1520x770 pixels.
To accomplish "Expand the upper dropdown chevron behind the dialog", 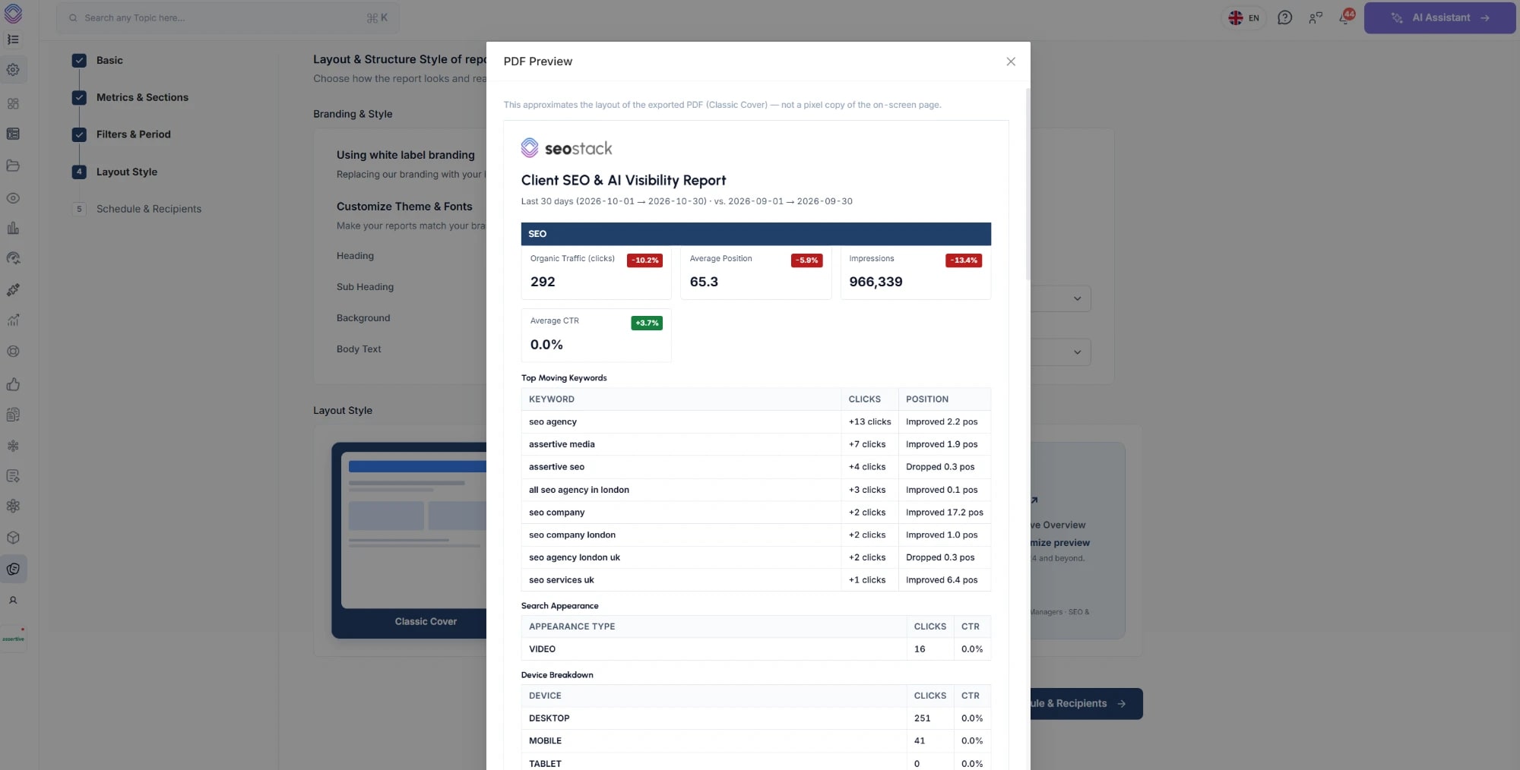I will [1077, 298].
